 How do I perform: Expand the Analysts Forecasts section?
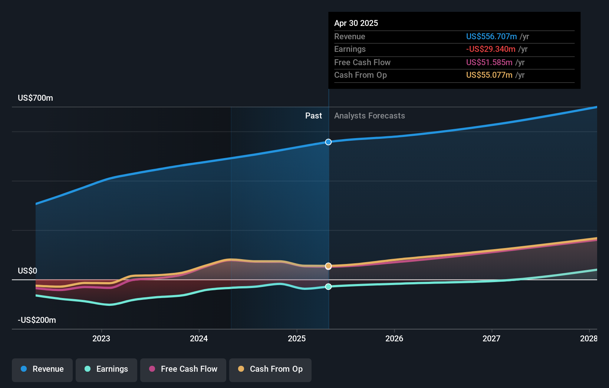(x=369, y=116)
